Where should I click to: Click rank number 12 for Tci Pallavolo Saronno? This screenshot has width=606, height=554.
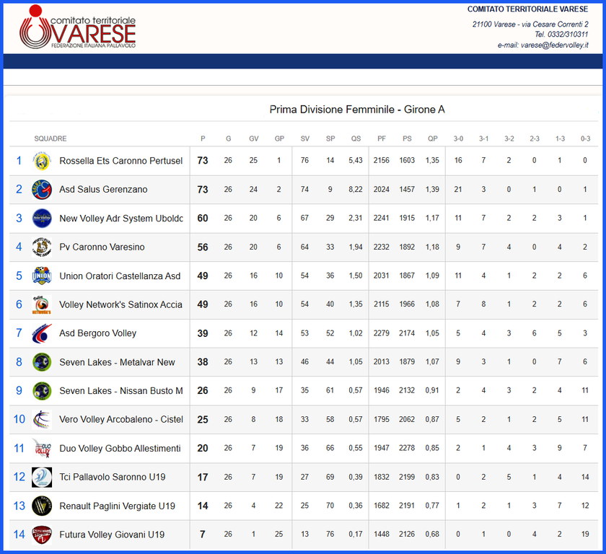pos(19,477)
